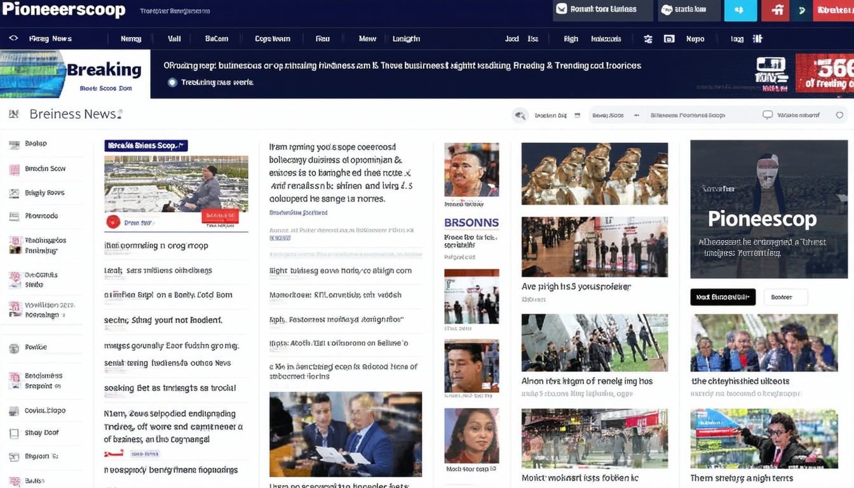Open the BRSONNS headline link
The height and width of the screenshot is (488, 854).
tap(471, 223)
